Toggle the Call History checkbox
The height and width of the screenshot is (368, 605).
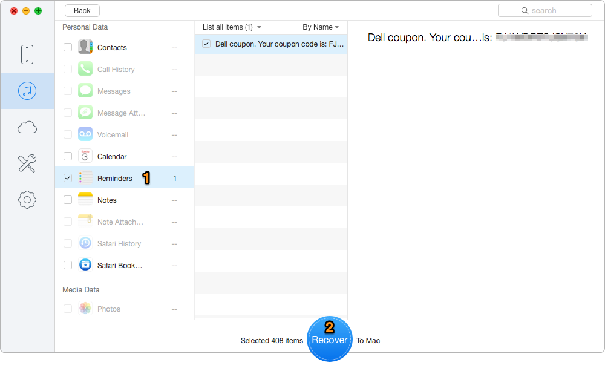click(x=68, y=69)
